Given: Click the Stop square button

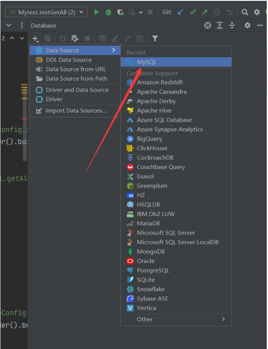Looking at the screenshot, I should [x=150, y=12].
